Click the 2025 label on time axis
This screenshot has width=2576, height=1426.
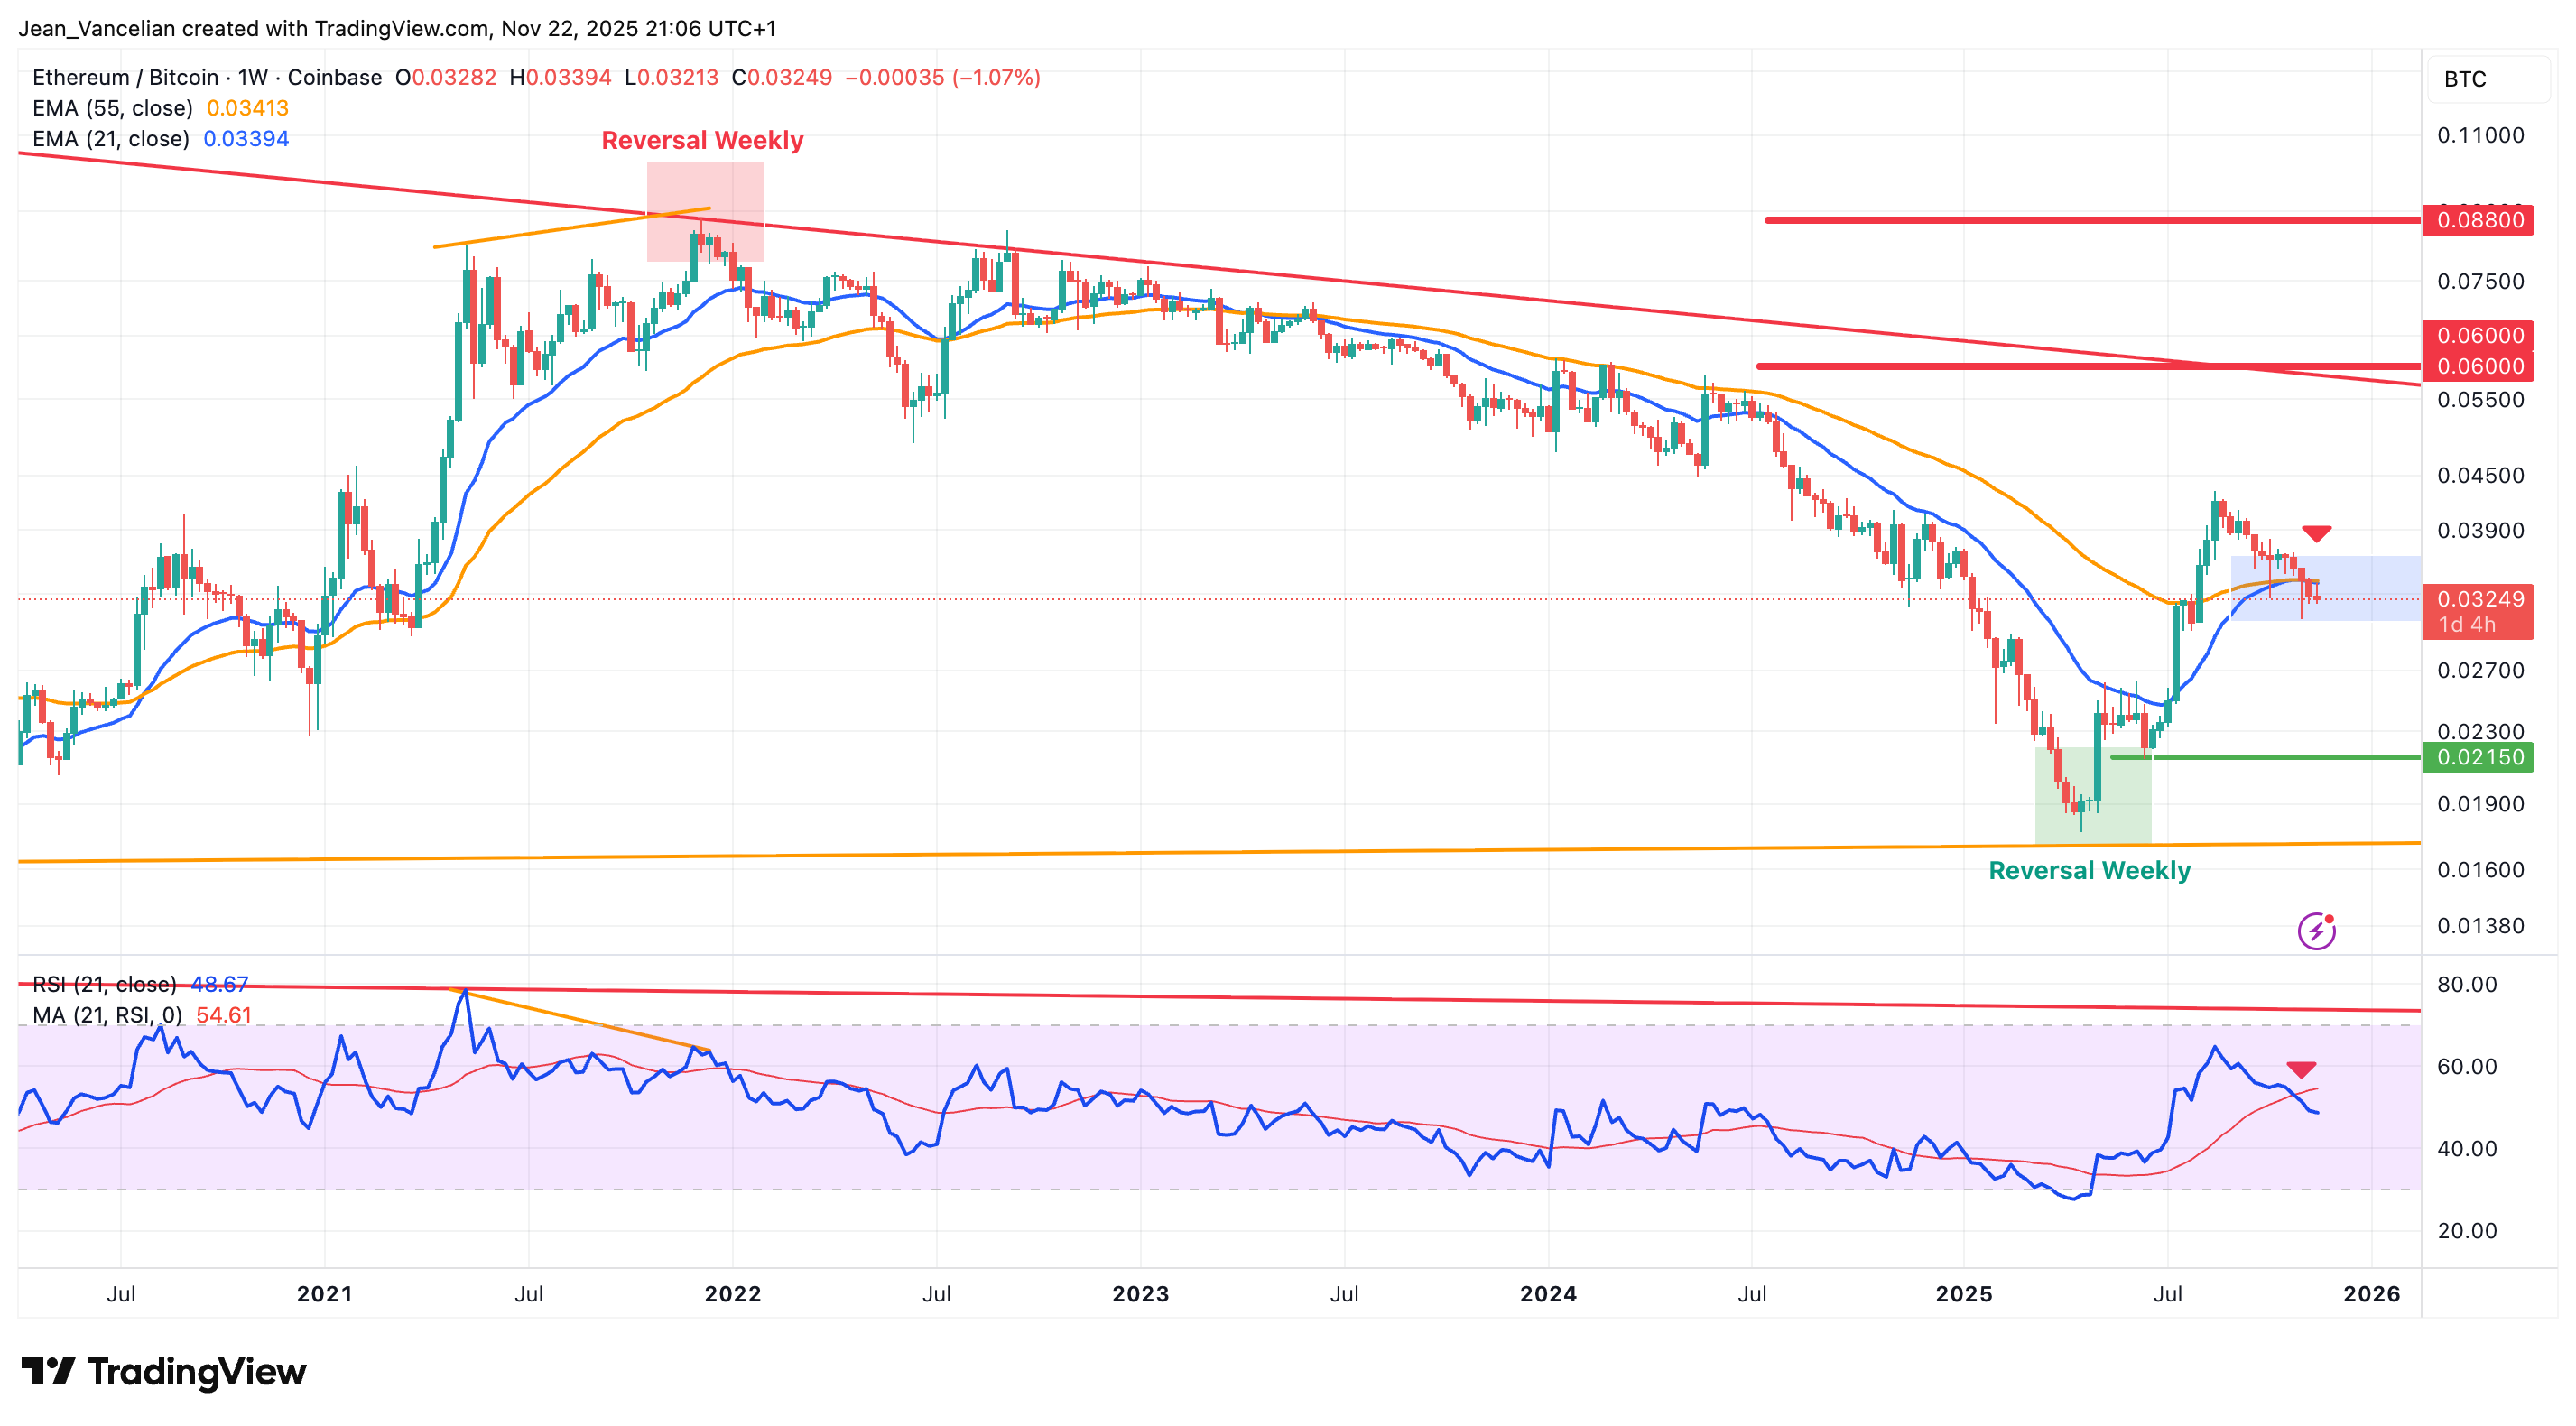coord(1963,1294)
